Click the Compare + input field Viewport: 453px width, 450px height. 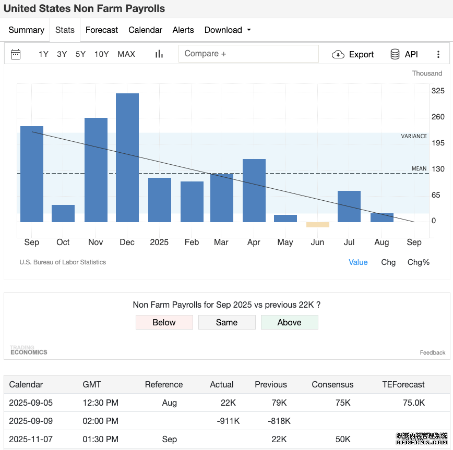pos(248,54)
